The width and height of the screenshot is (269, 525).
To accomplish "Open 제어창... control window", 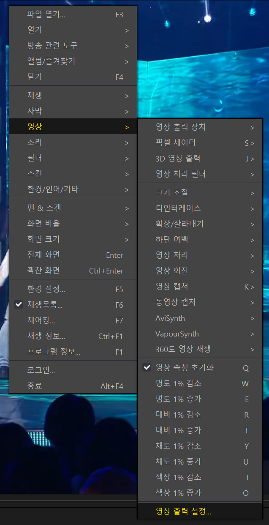I will [x=73, y=320].
